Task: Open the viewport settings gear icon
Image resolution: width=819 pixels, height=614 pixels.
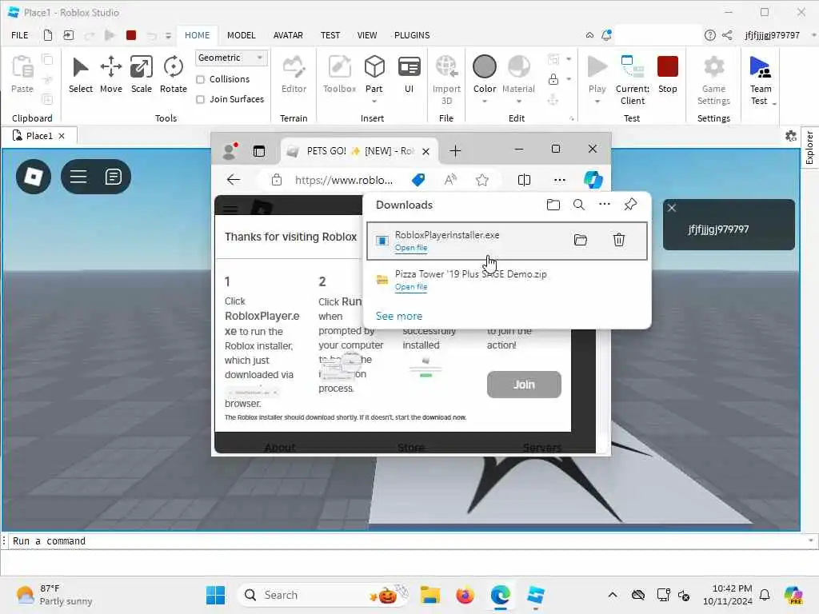Action: (x=791, y=136)
